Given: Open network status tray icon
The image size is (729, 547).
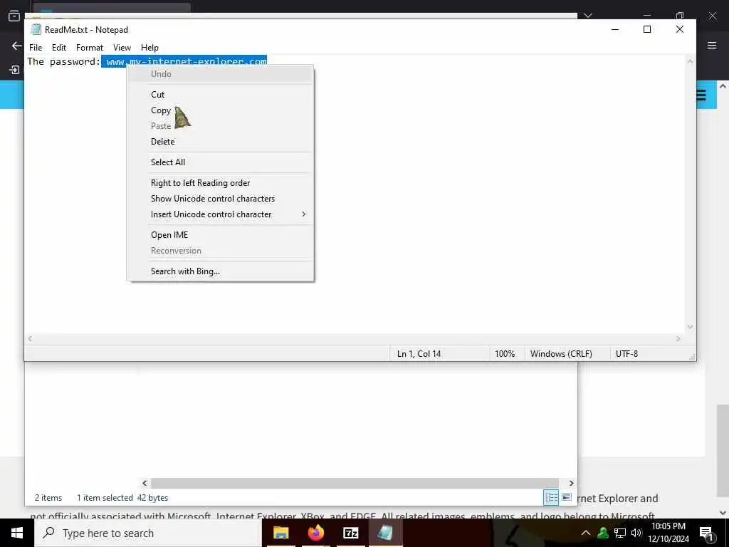Looking at the screenshot, I should click(x=620, y=533).
